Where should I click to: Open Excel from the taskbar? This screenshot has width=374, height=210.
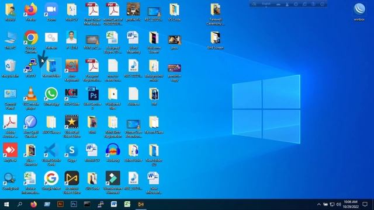point(127,204)
